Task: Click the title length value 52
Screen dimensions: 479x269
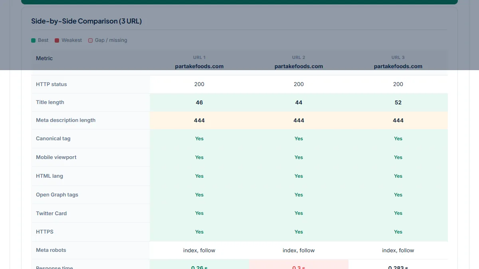Action: (x=398, y=102)
